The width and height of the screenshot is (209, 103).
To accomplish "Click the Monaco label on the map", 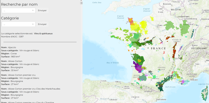I will [194, 80].
